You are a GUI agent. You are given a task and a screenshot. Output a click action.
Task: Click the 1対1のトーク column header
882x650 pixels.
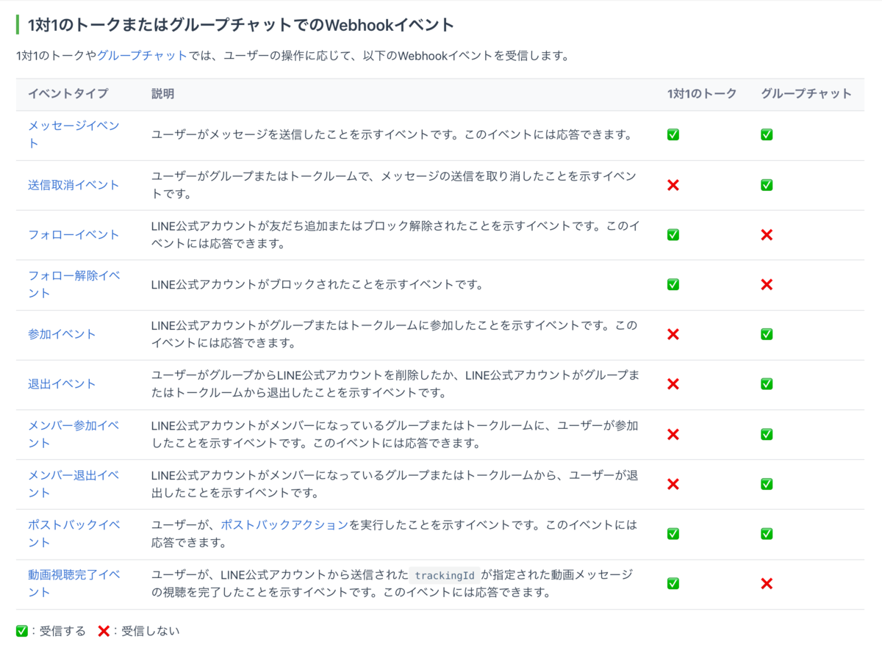click(x=702, y=94)
